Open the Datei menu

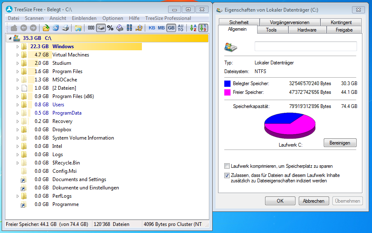[x=13, y=18]
